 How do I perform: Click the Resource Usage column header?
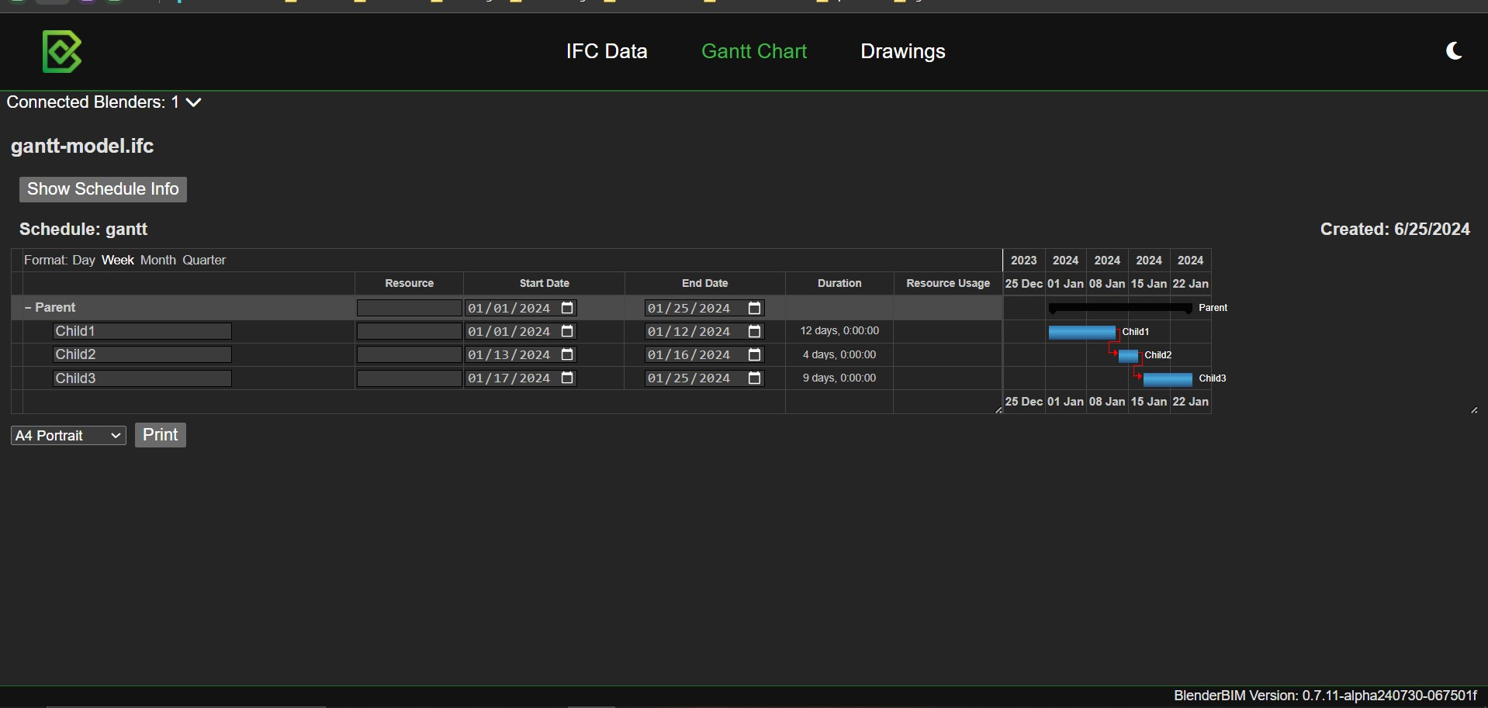948,283
